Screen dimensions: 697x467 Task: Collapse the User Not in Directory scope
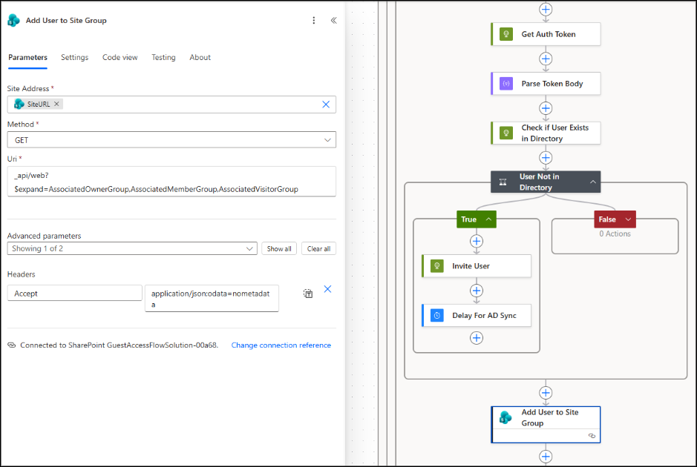point(592,181)
